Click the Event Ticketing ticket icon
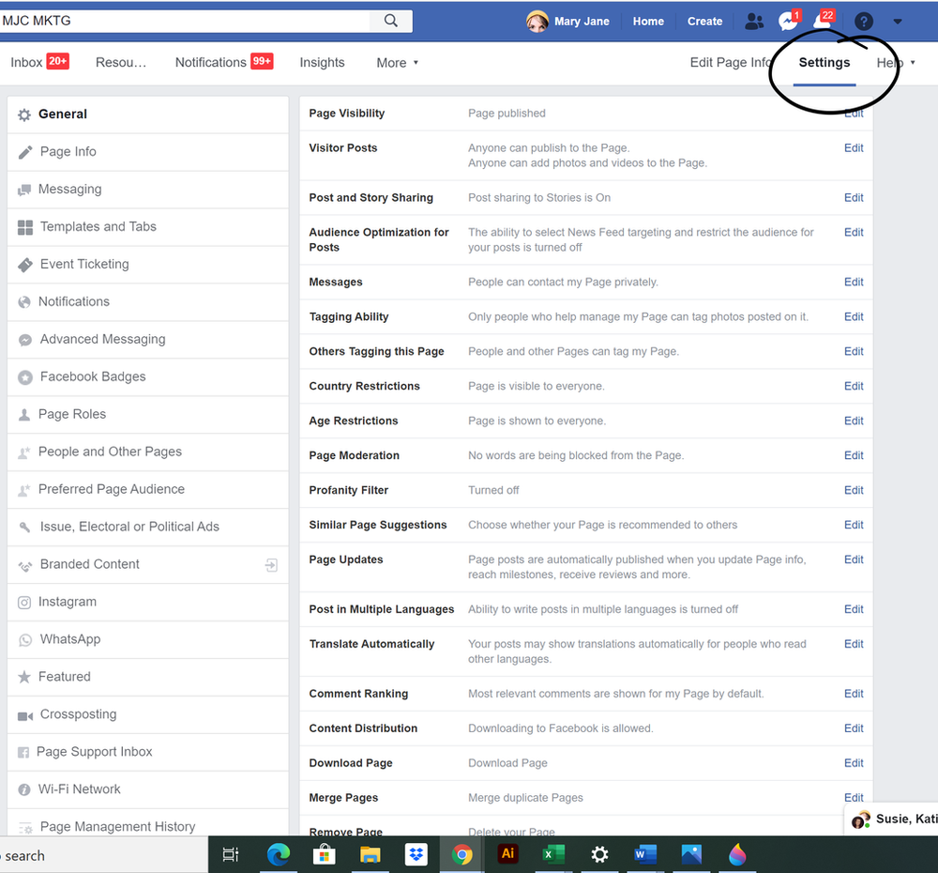Image resolution: width=938 pixels, height=873 pixels. click(25, 265)
